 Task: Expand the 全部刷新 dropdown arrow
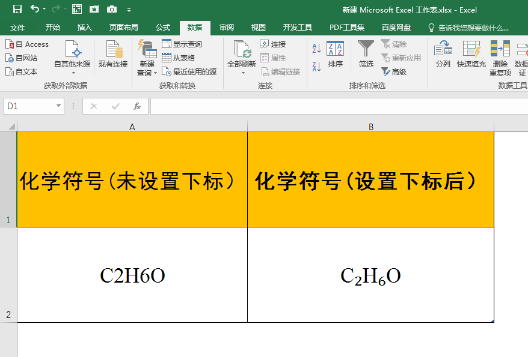243,73
